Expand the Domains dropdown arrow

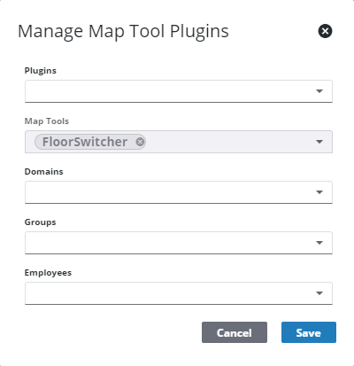click(319, 192)
